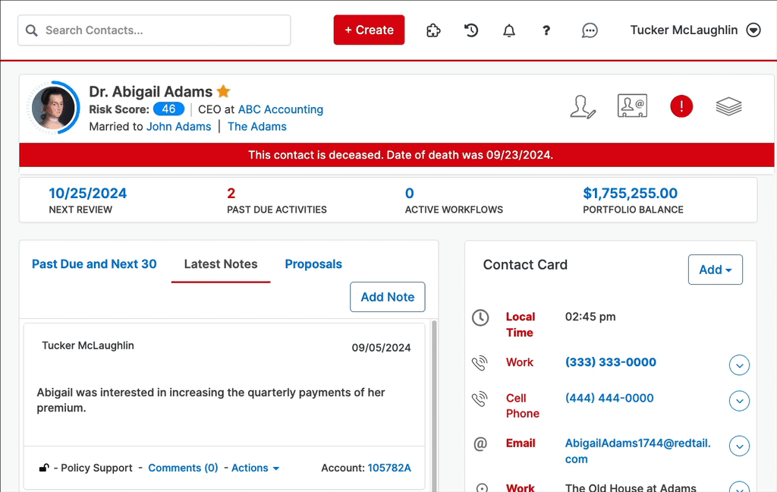Open the stacked layers icon
This screenshot has height=492, width=777.
pyautogui.click(x=728, y=107)
